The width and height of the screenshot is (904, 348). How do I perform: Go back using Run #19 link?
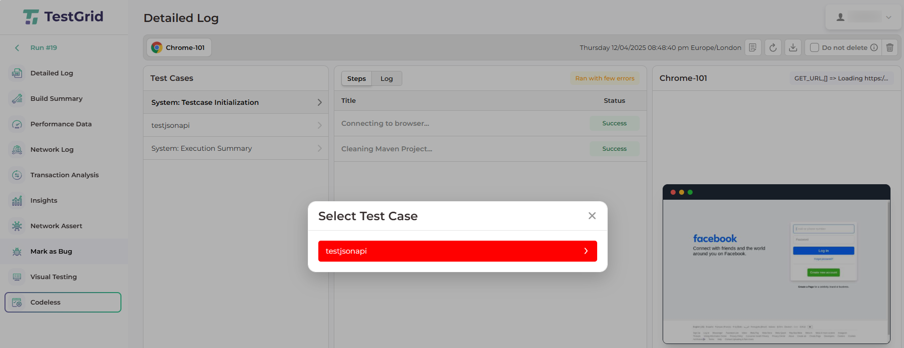(43, 47)
